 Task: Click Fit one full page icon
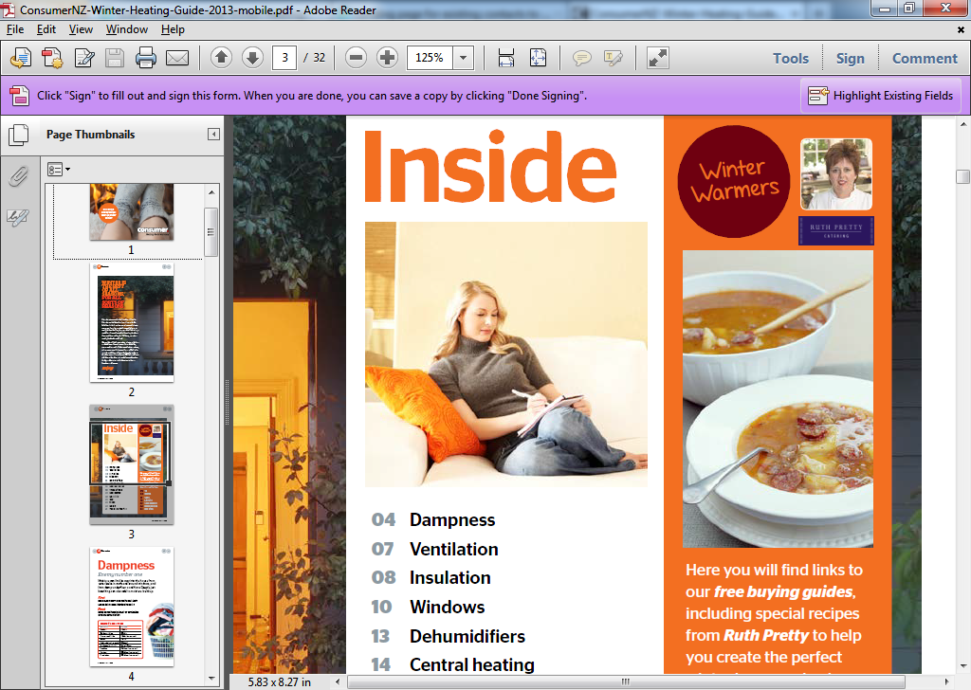(x=539, y=58)
